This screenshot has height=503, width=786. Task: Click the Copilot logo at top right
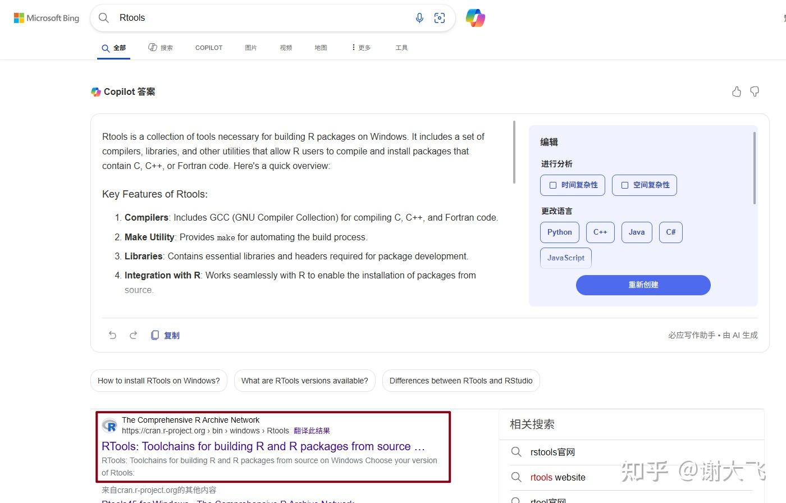(475, 17)
